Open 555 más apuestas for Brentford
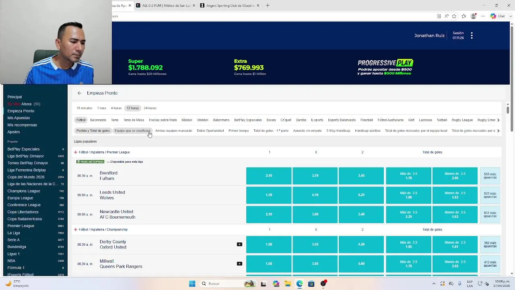515x290 pixels. (490, 176)
